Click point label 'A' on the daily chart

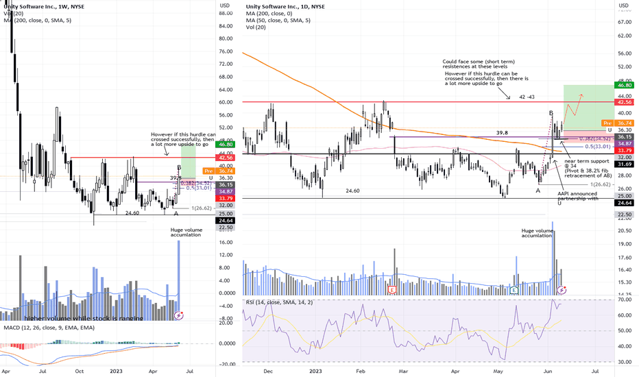click(x=538, y=191)
